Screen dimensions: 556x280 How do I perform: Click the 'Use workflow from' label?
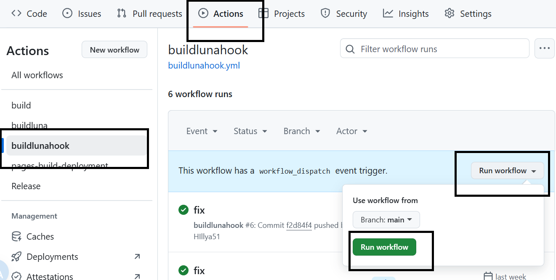point(385,201)
